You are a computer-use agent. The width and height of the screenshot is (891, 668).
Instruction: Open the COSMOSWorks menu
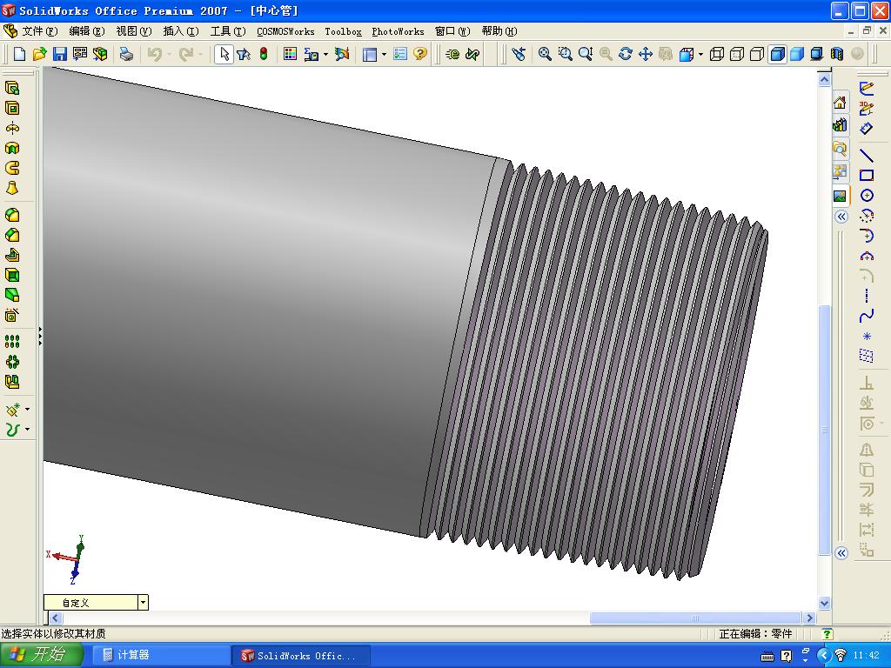point(285,32)
